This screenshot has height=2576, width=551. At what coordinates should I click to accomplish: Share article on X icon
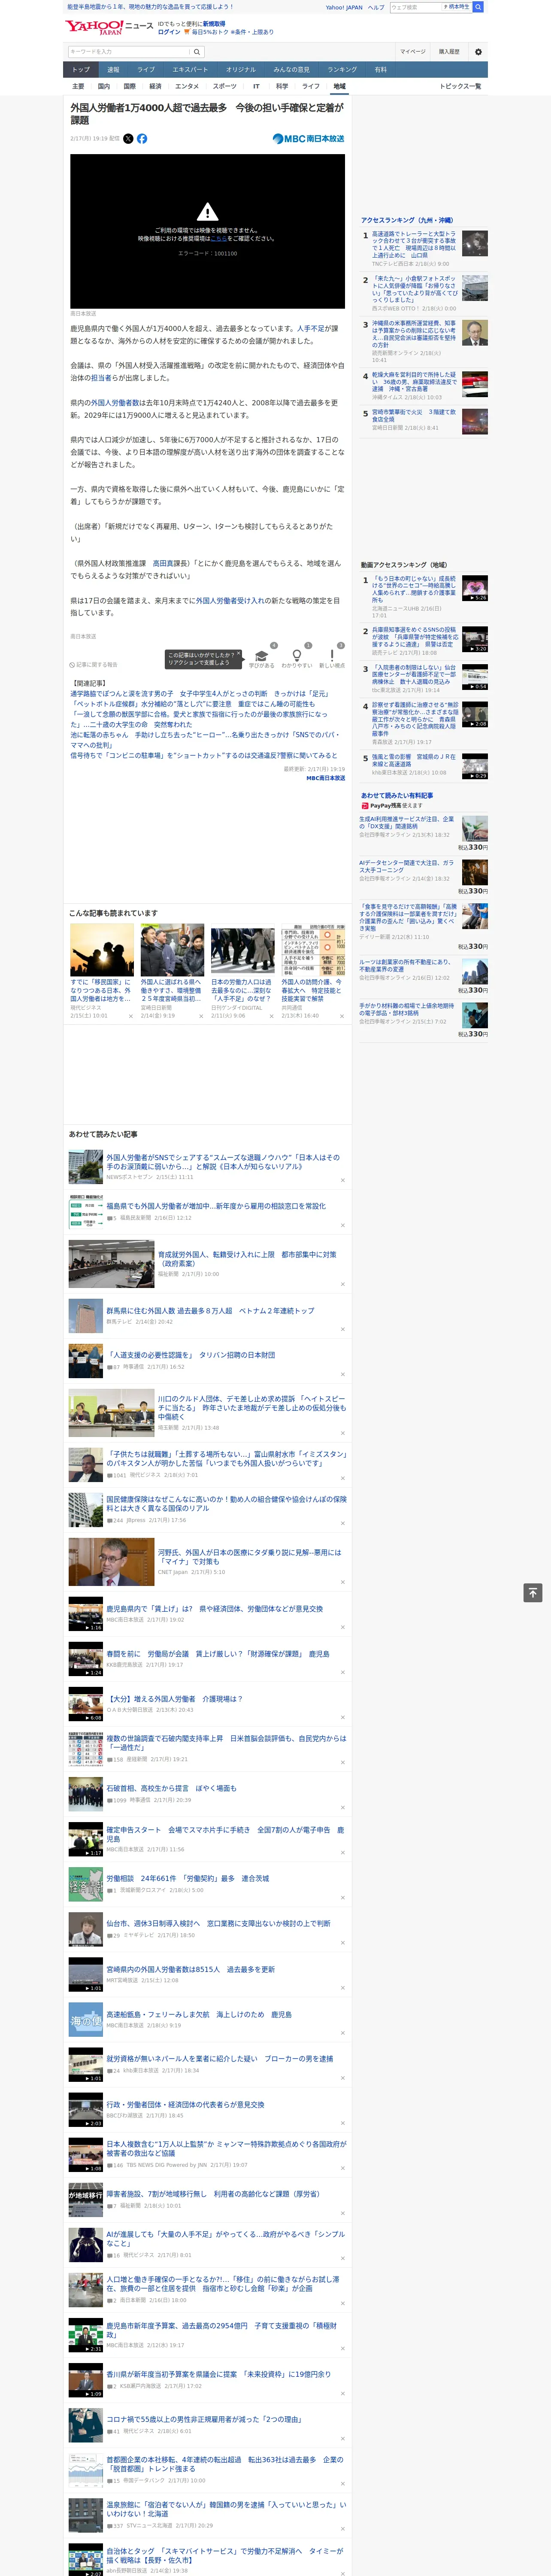(128, 139)
